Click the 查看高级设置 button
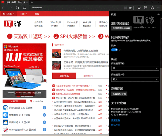162x136 pixels. click(x=119, y=94)
